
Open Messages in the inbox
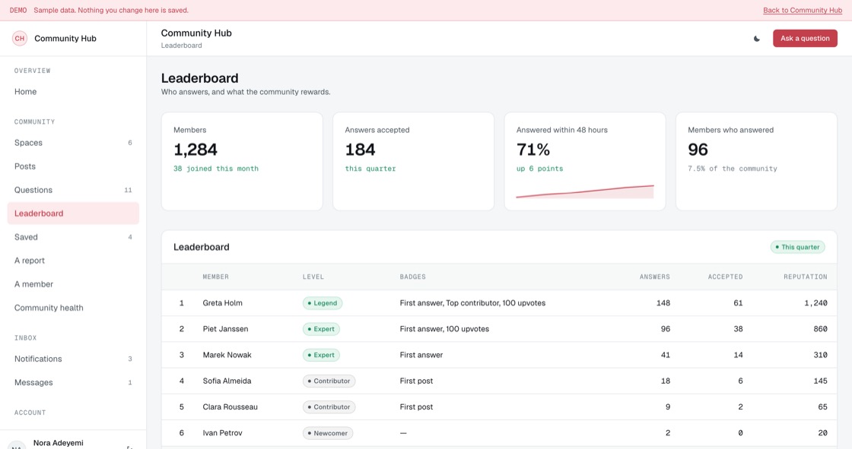pyautogui.click(x=73, y=382)
